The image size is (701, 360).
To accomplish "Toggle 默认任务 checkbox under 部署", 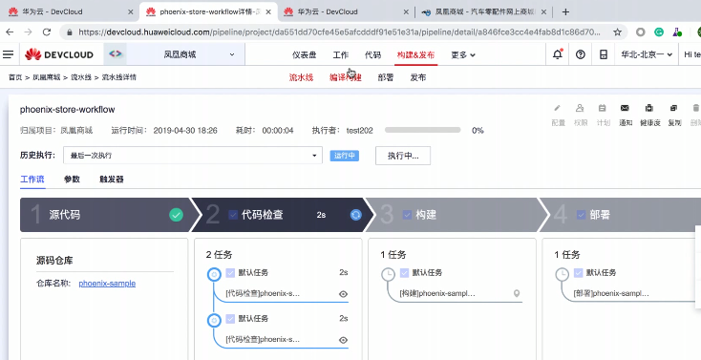I will coord(579,272).
